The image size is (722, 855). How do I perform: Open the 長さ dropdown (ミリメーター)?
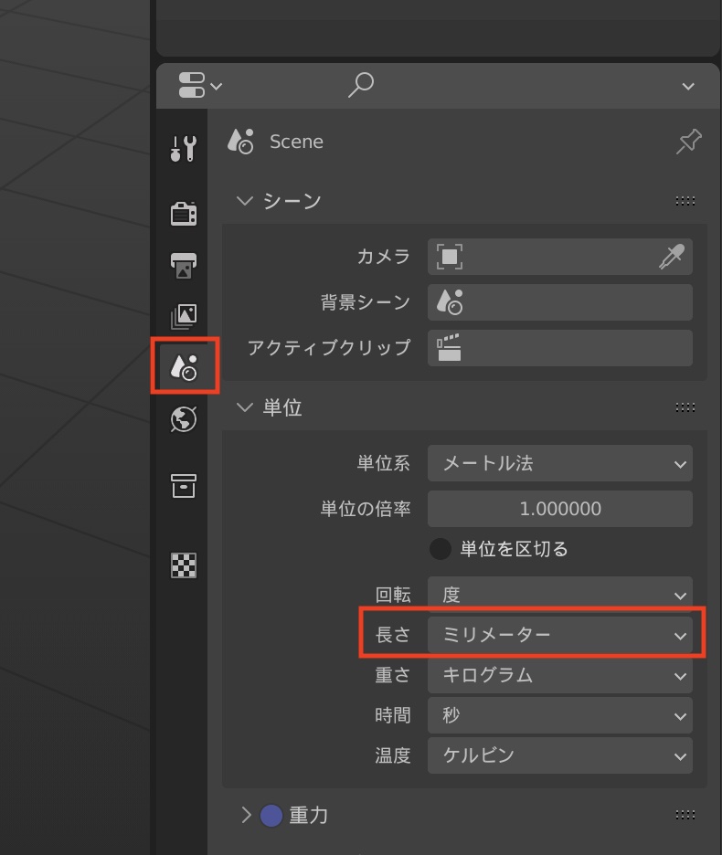click(x=559, y=635)
